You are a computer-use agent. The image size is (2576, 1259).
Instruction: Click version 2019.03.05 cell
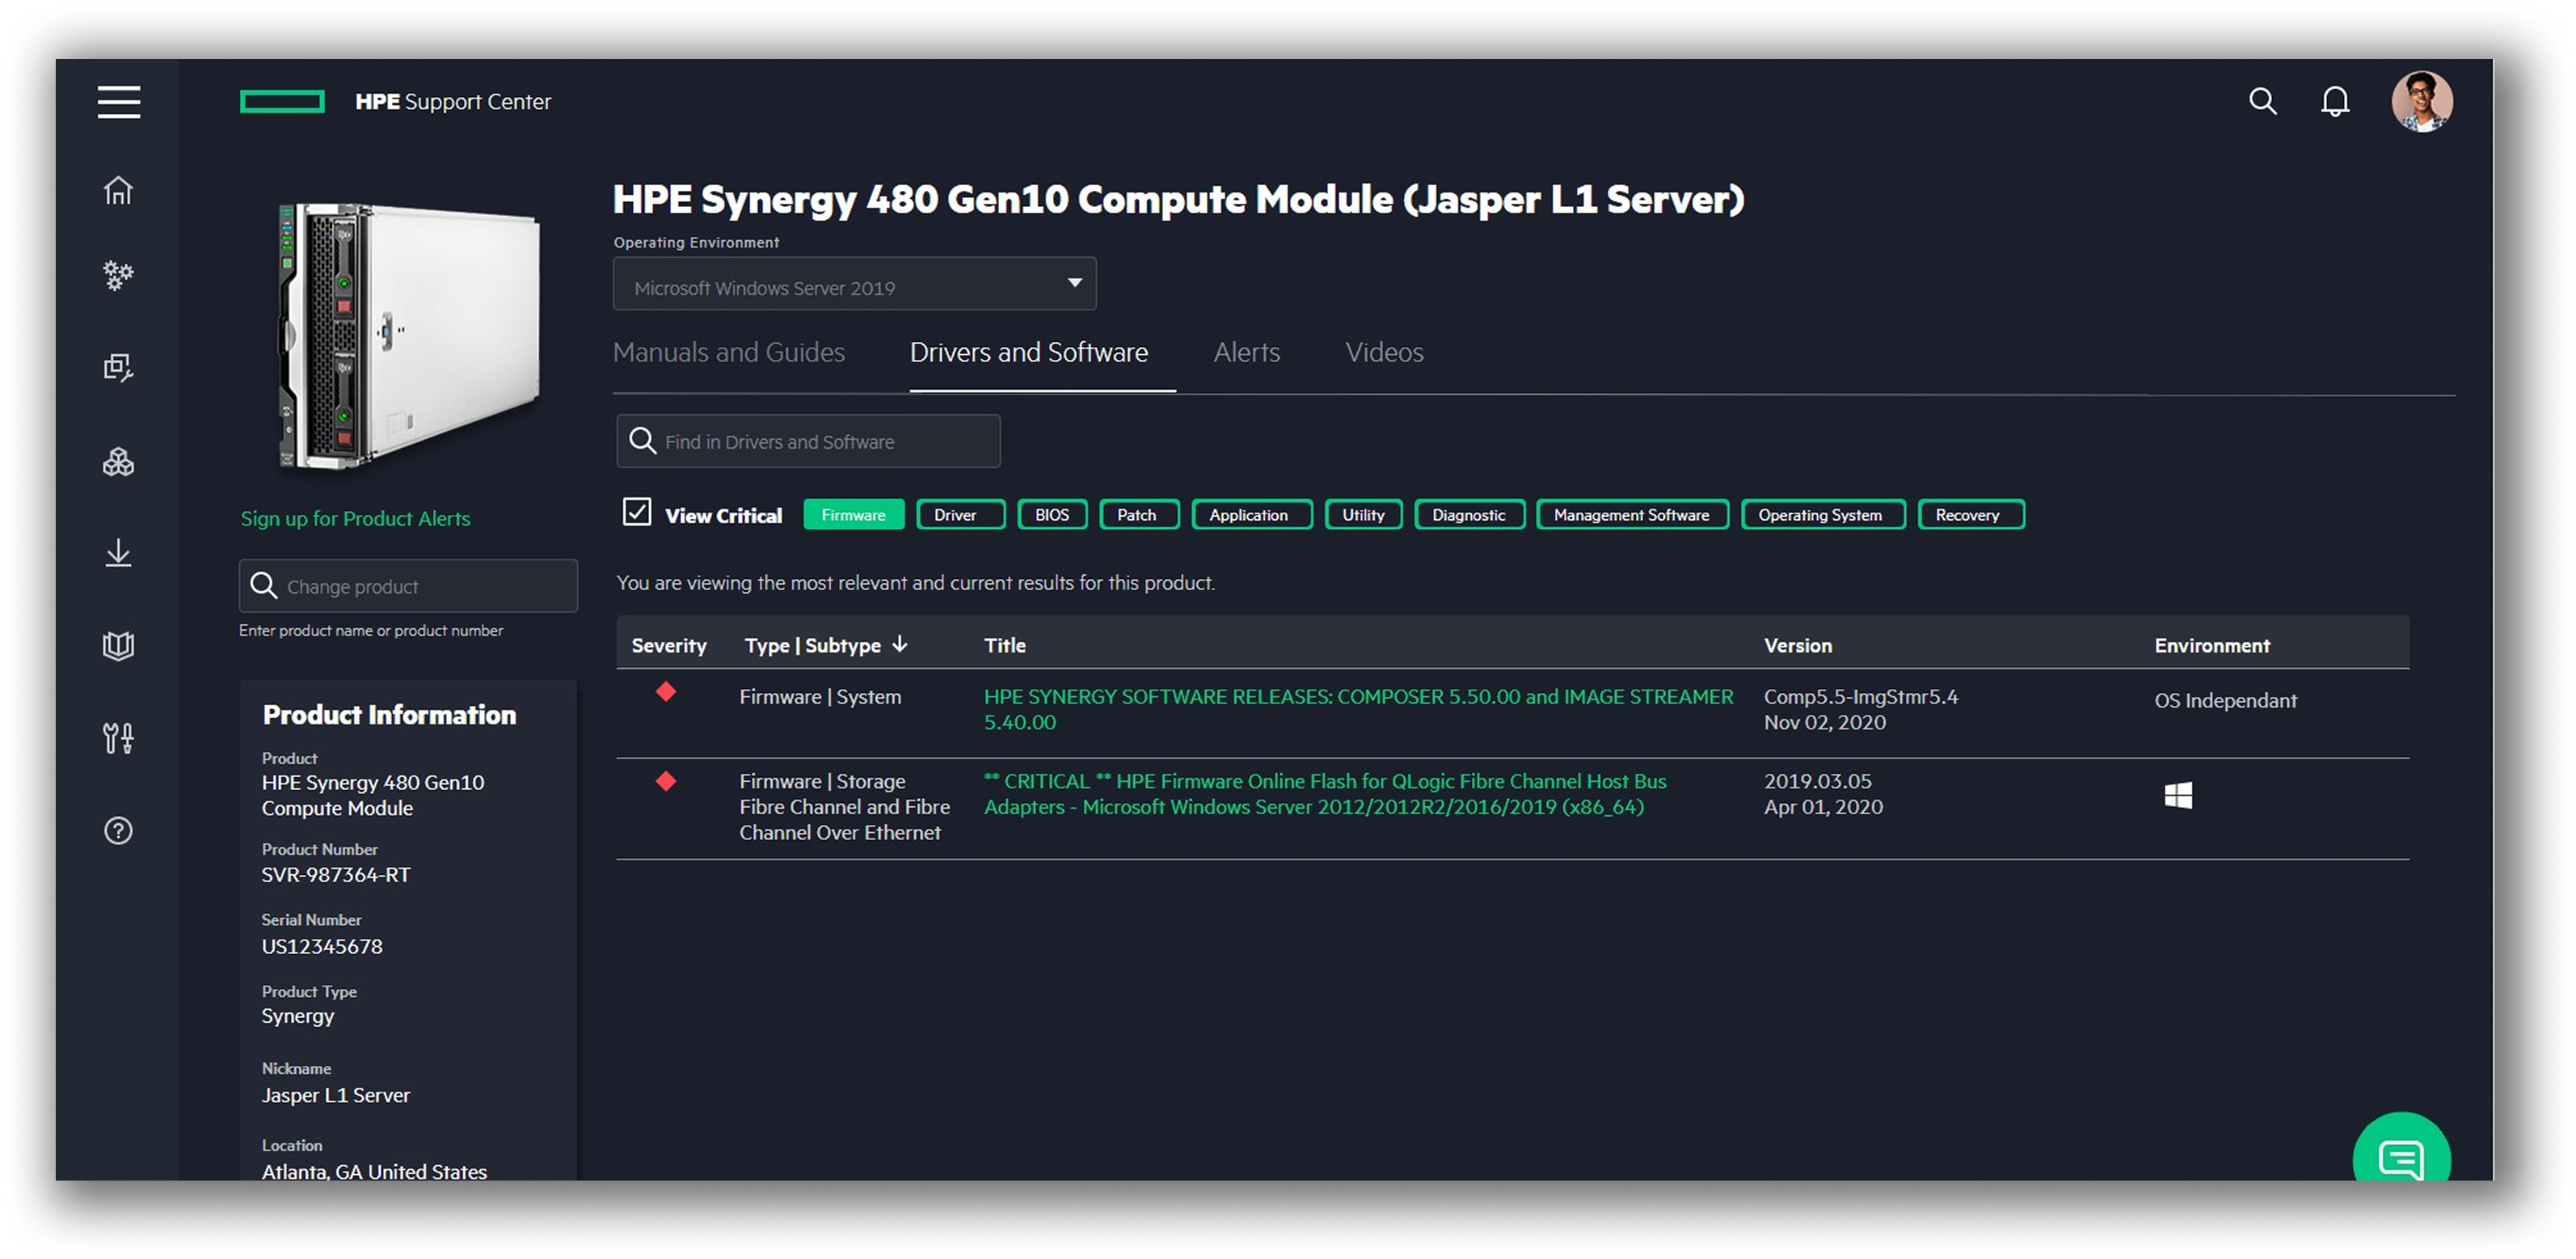pos(1817,780)
